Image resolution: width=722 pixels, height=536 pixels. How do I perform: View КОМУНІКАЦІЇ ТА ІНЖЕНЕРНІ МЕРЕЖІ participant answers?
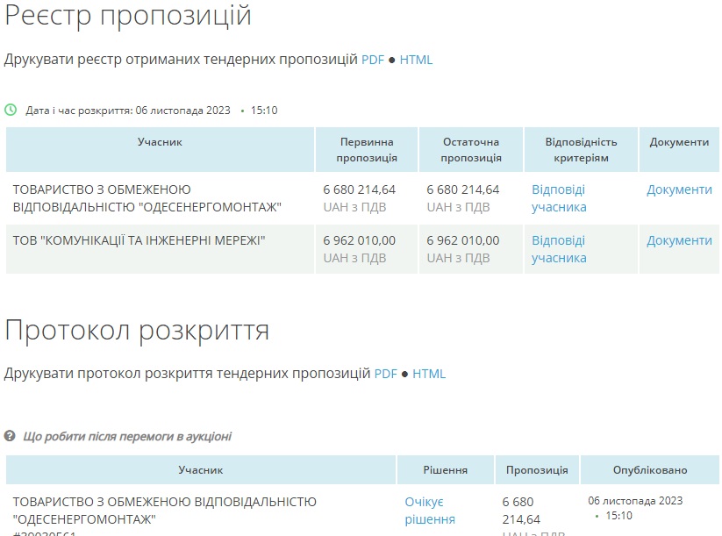(559, 249)
